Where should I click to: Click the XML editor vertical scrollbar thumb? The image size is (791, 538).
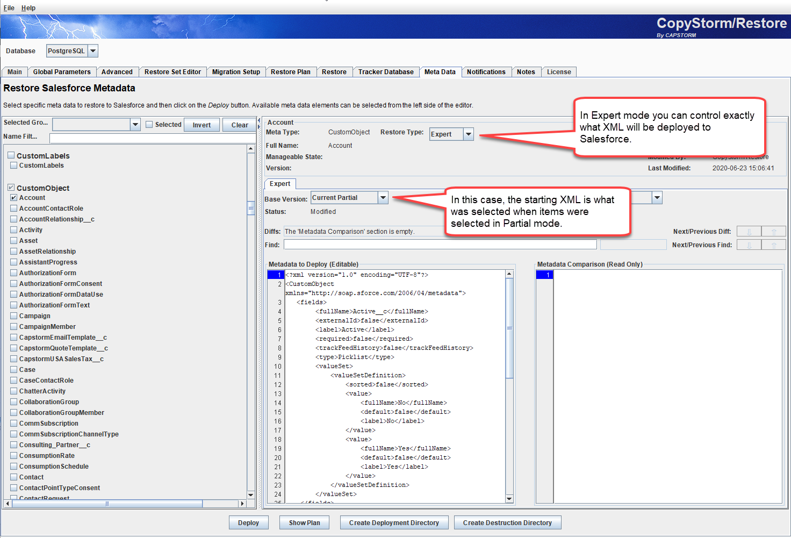pos(509,328)
